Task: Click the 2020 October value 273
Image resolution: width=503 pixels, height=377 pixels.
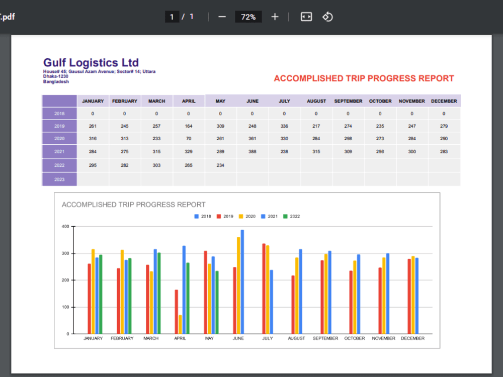Action: click(x=380, y=139)
